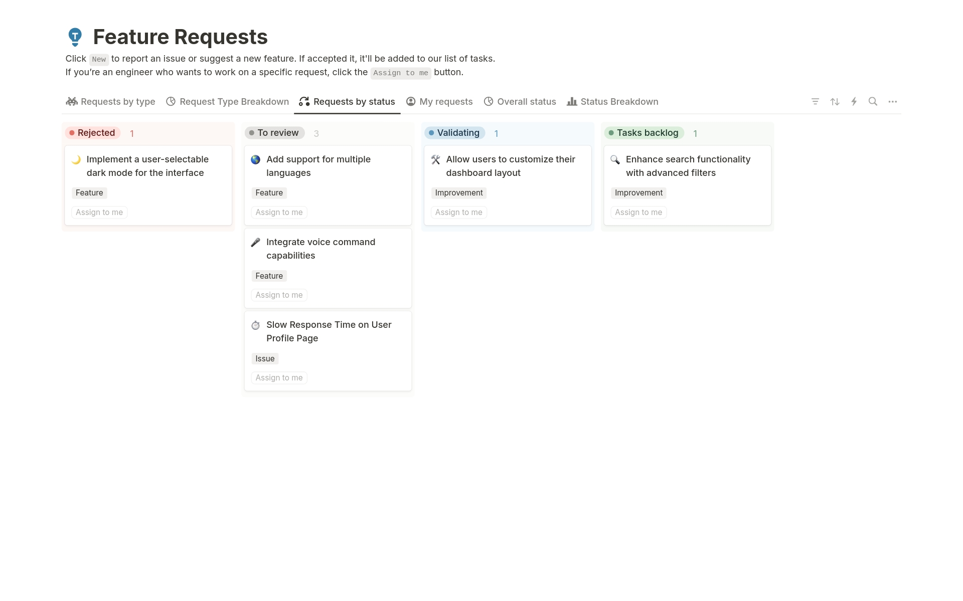Open the three-dot more options menu
Viewport: 963px width, 601px height.
892,102
